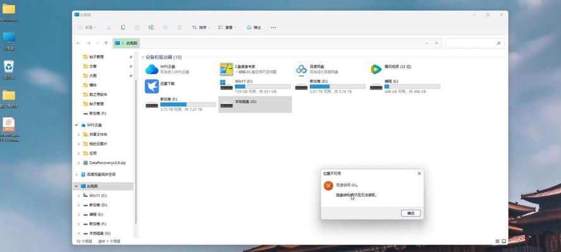
Task: Click 新加卷 (F:) storage usage bar in main pane
Action: 188,104
